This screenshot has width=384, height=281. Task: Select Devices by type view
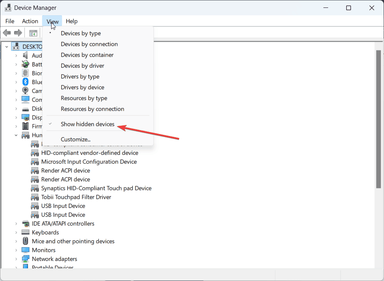[x=81, y=33]
